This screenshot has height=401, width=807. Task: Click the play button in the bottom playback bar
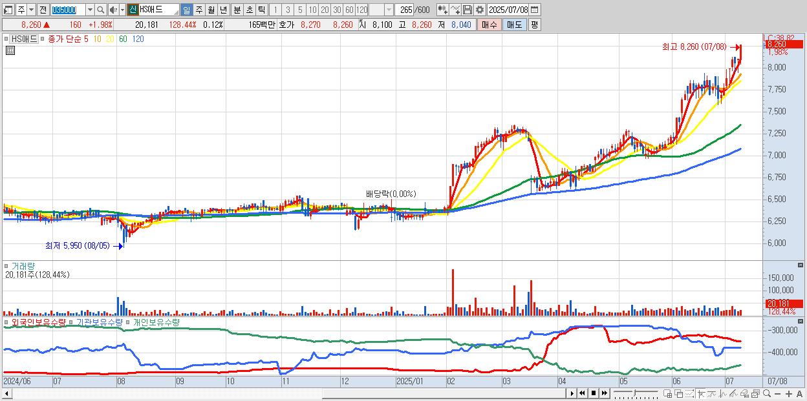pos(572,393)
